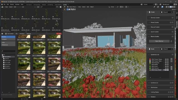Expand the Surfaces panel

(x=149, y=83)
